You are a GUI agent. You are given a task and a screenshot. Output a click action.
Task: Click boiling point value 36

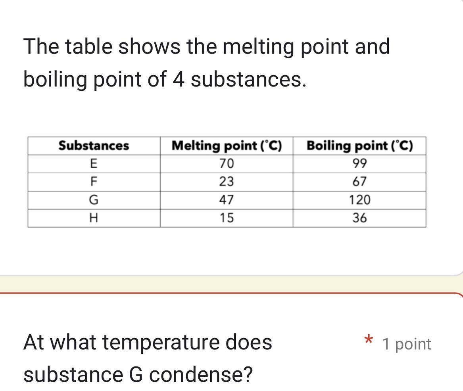click(x=360, y=218)
